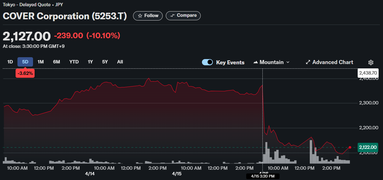This screenshot has height=180, width=383.
Task: Select the 5Y time range
Action: [x=105, y=62]
